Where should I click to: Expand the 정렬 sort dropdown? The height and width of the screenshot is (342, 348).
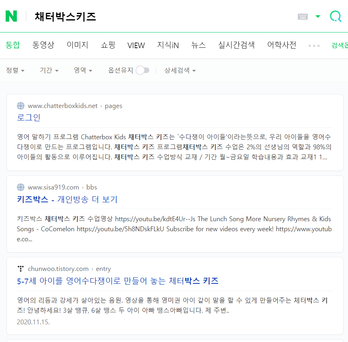tap(15, 70)
